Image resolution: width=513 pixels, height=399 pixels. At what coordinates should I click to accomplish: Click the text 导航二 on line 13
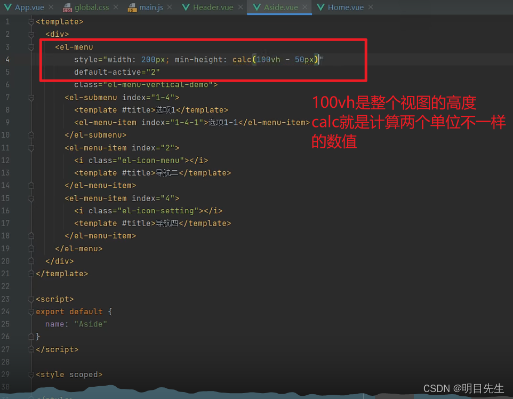[x=167, y=173]
